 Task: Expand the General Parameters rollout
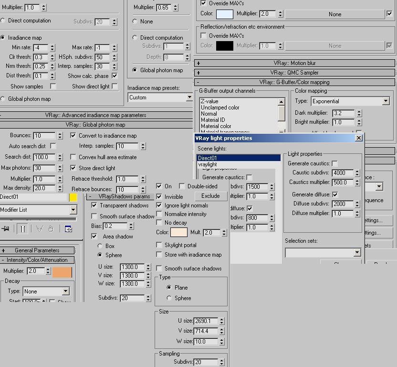(x=37, y=250)
